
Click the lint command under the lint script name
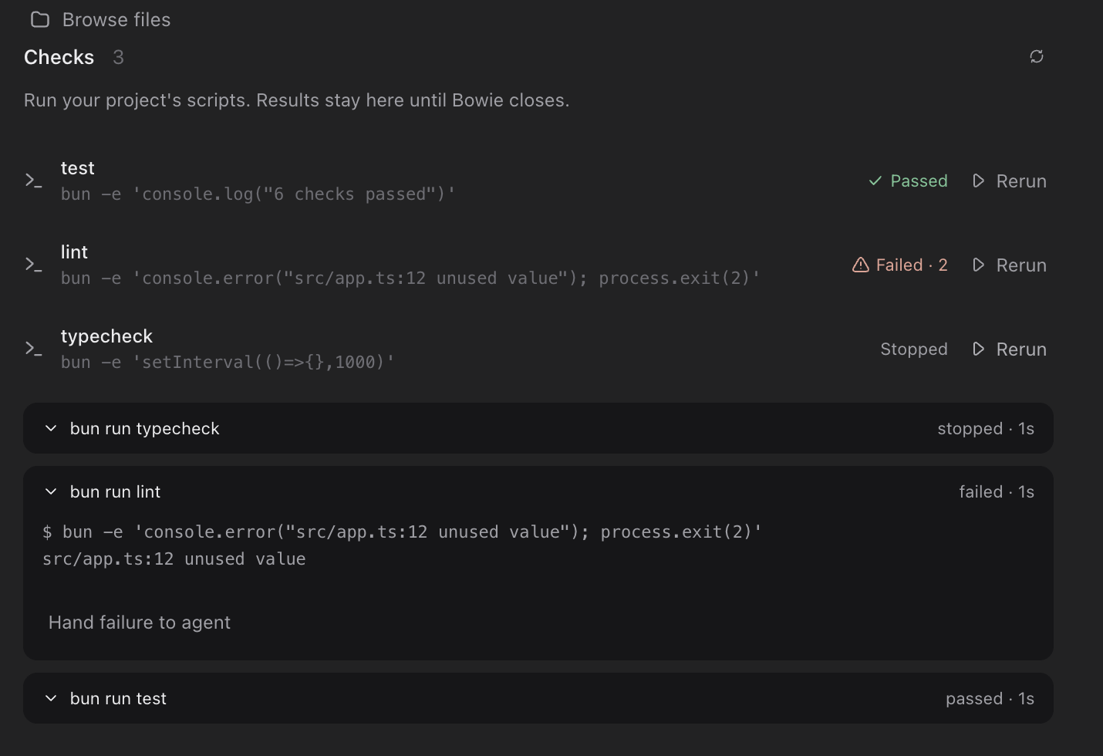(x=410, y=278)
